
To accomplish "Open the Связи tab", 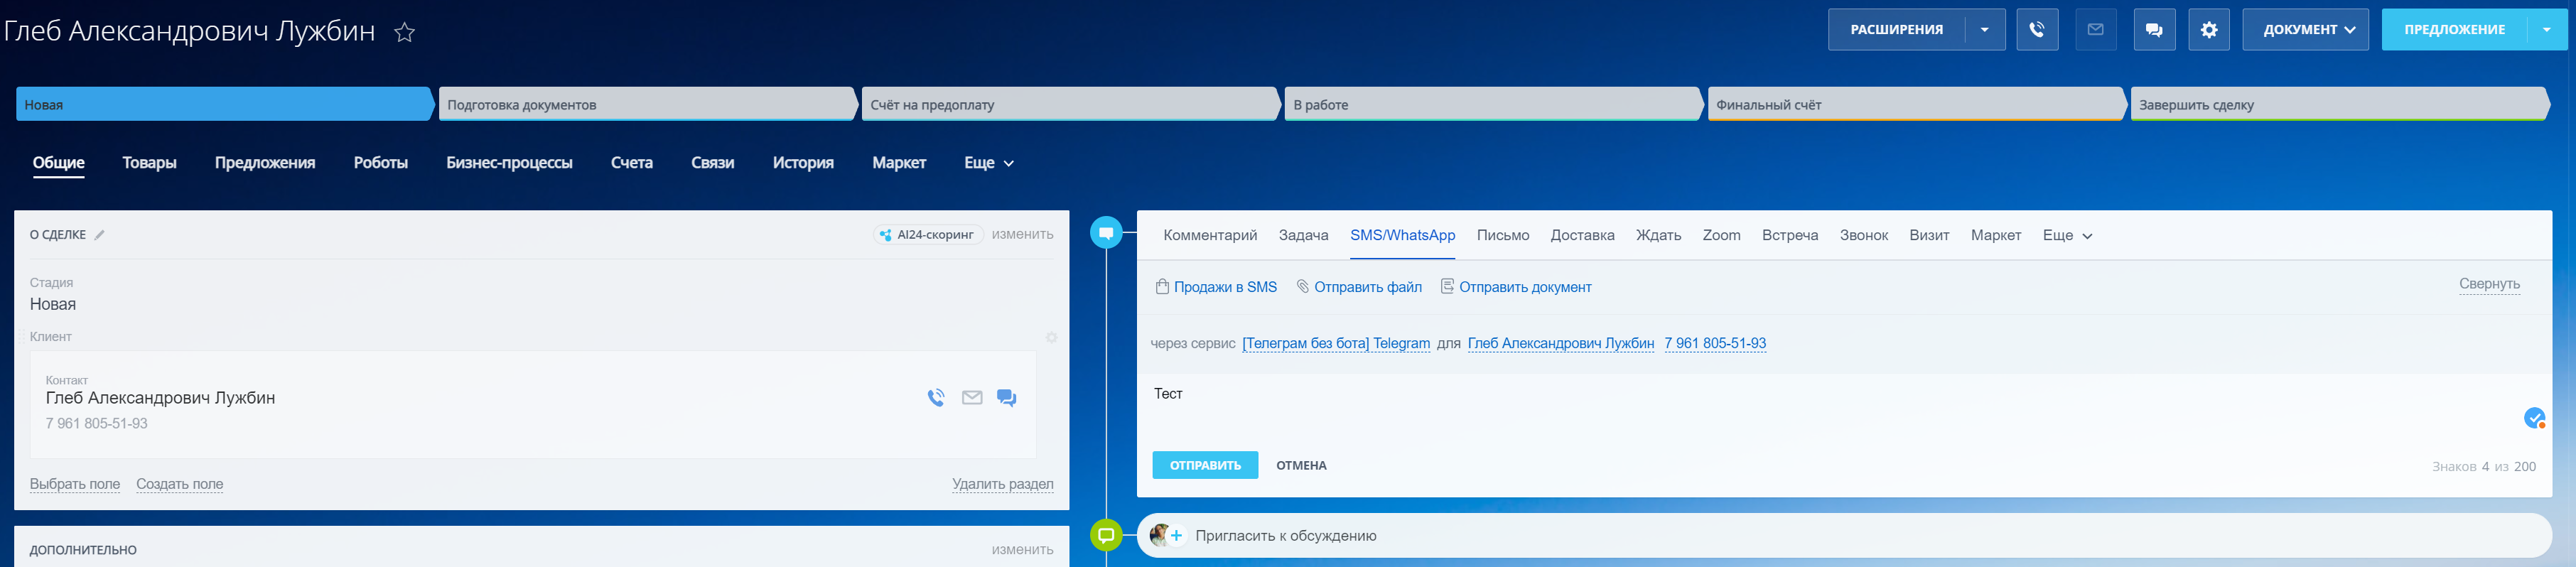I will click(x=713, y=163).
